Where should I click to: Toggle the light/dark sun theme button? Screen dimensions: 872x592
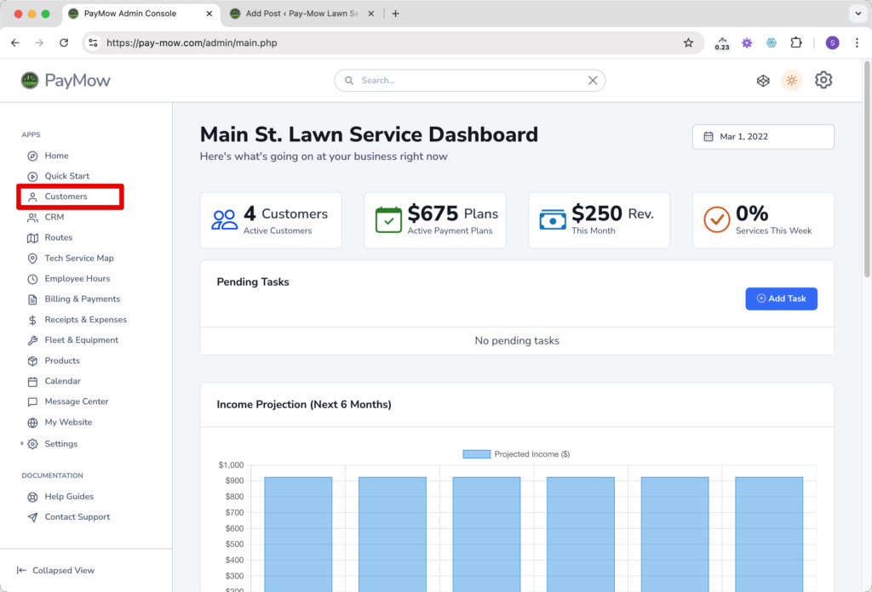coord(792,81)
